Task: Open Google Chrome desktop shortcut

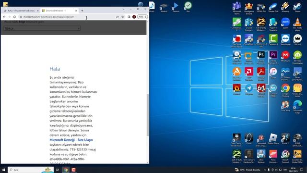Action: [x=285, y=90]
